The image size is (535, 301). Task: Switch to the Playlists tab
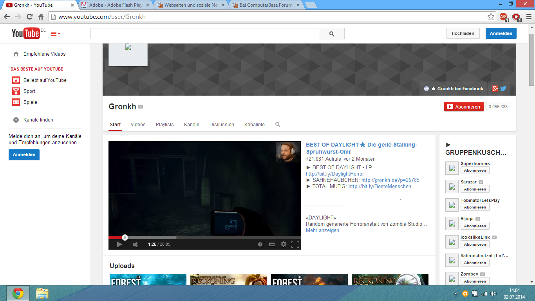click(x=164, y=125)
